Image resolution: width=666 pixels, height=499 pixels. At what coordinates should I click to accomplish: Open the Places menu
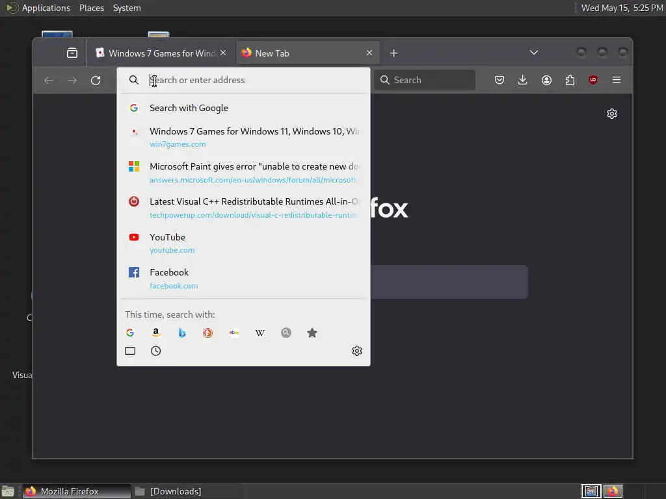(x=91, y=8)
